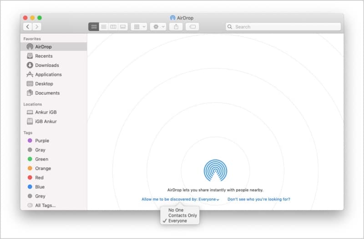Switch to column view mode

pyautogui.click(x=113, y=27)
